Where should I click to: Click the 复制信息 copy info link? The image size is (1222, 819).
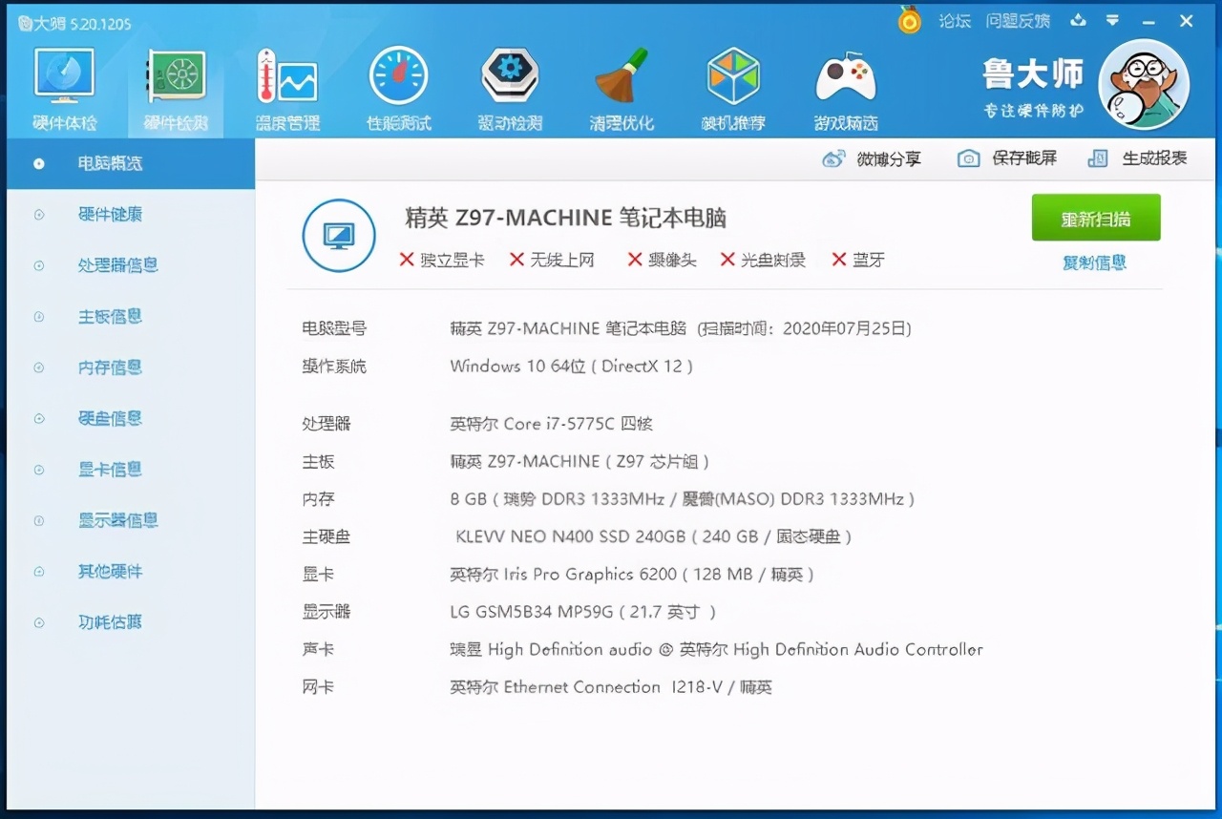pyautogui.click(x=1094, y=262)
